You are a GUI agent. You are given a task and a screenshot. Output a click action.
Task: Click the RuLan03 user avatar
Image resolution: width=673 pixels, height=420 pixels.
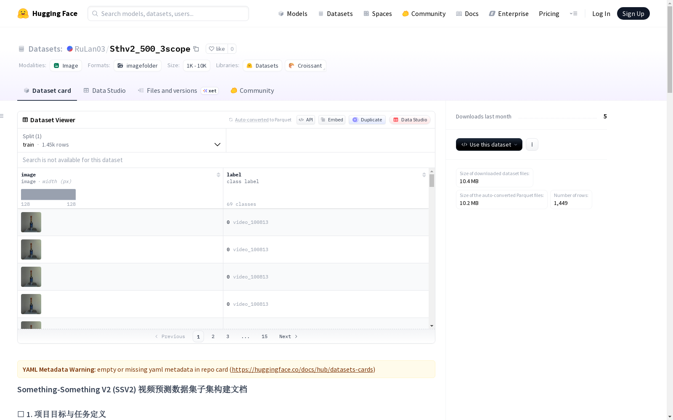(x=70, y=49)
